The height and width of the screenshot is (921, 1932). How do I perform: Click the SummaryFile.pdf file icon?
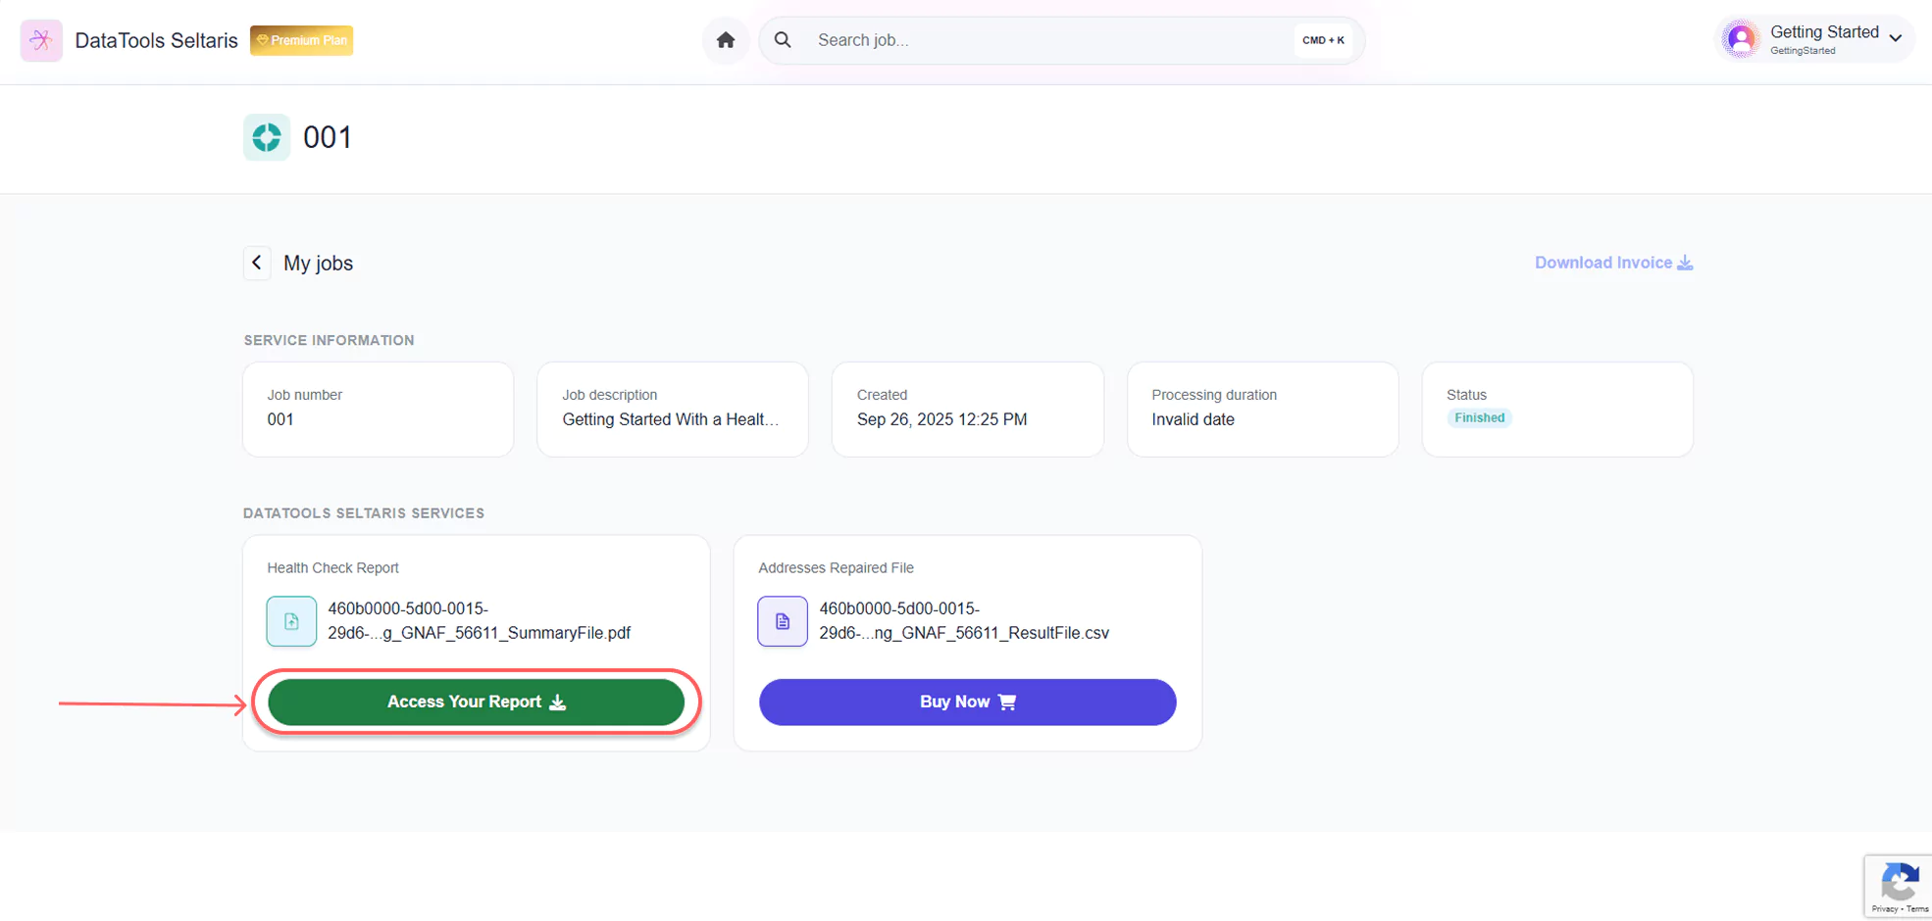click(x=291, y=621)
